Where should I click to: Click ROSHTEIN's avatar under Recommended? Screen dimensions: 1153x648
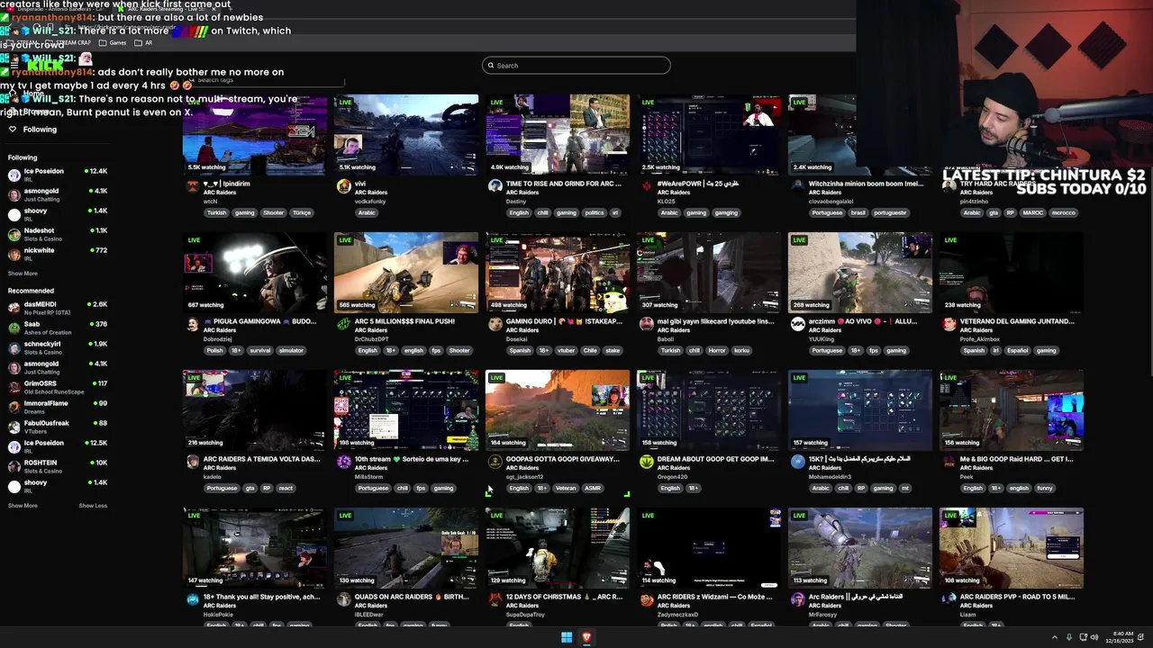pos(14,467)
